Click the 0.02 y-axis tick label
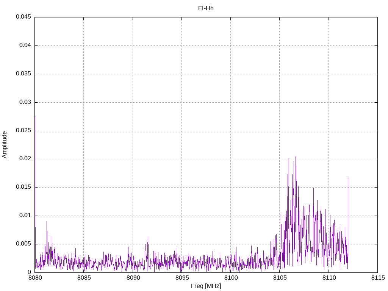Screen dimensions: 388x291 click(25, 159)
